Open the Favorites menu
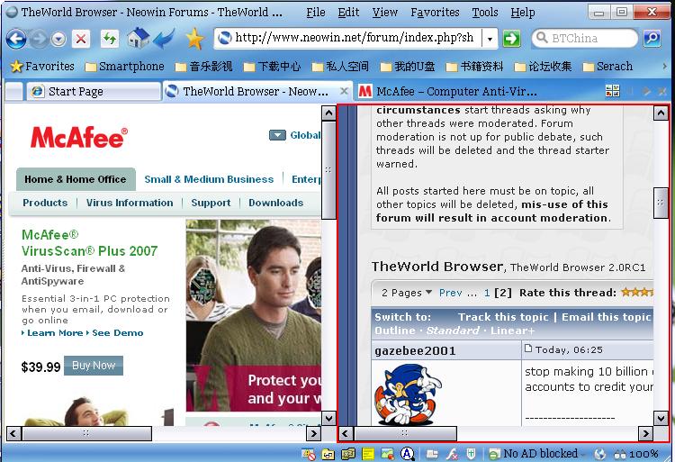675x462 pixels. click(x=435, y=13)
